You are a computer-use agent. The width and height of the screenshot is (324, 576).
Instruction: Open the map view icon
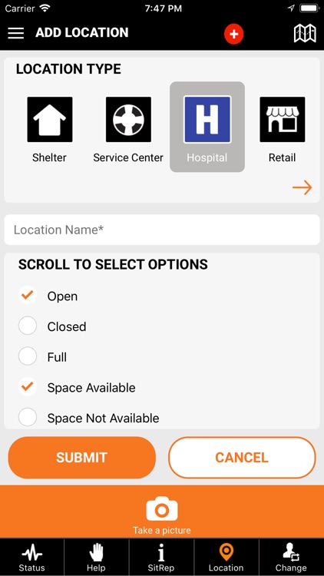tap(305, 34)
